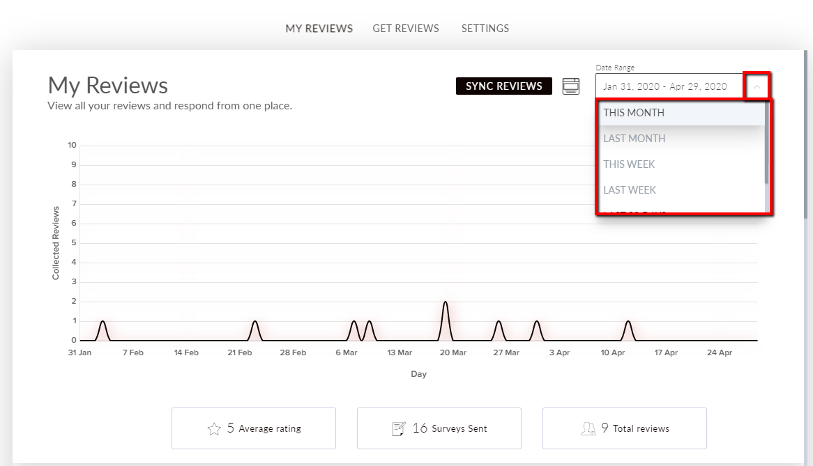Viewport: 813px width, 466px height.
Task: Open the MY REVIEWS tab
Action: point(319,29)
